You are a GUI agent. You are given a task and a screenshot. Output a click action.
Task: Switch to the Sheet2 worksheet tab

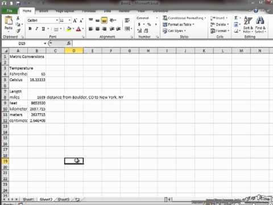46,199
